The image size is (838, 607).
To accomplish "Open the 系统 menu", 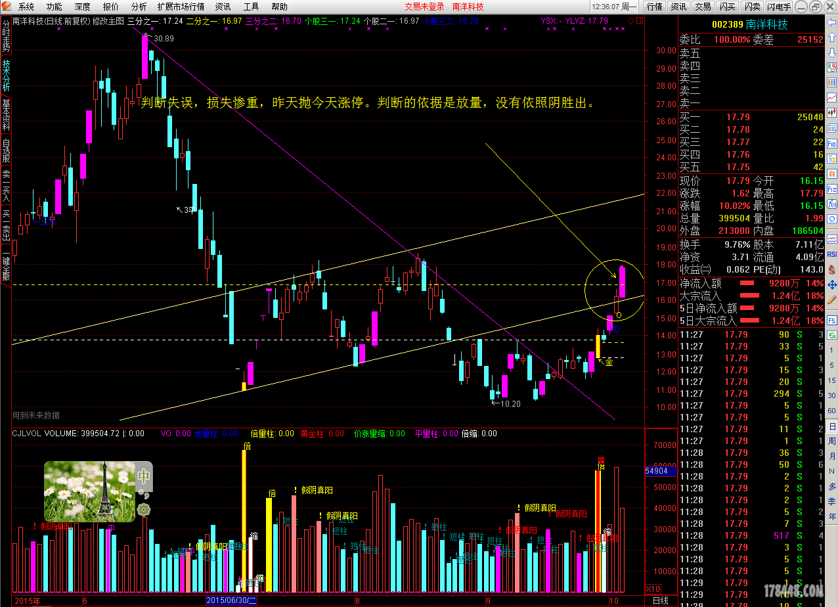I will 26,7.
